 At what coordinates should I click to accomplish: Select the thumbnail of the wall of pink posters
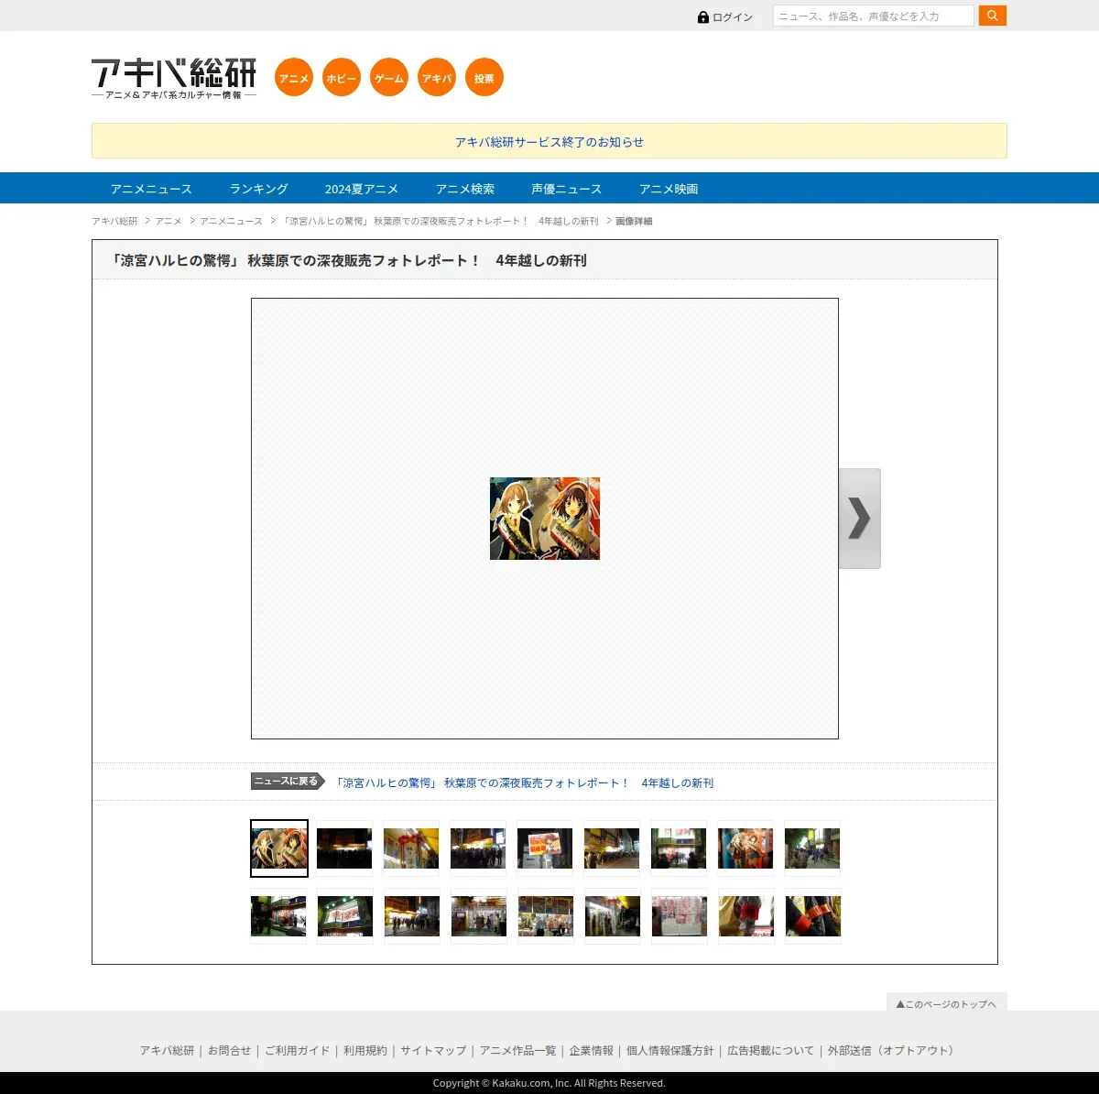680,915
